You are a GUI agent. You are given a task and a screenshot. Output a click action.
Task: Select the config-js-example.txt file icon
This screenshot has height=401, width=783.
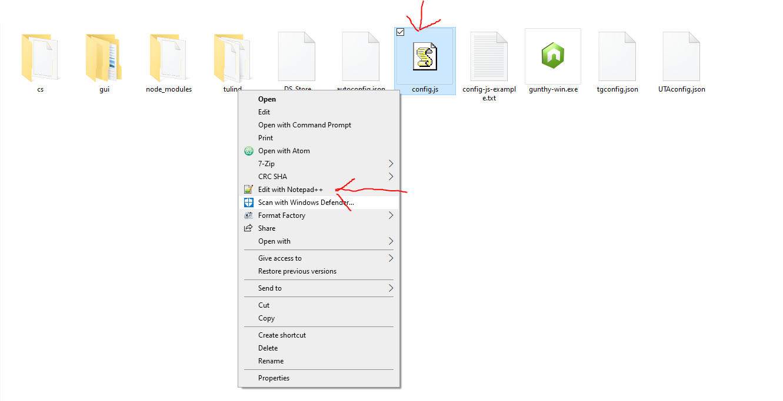coord(488,56)
